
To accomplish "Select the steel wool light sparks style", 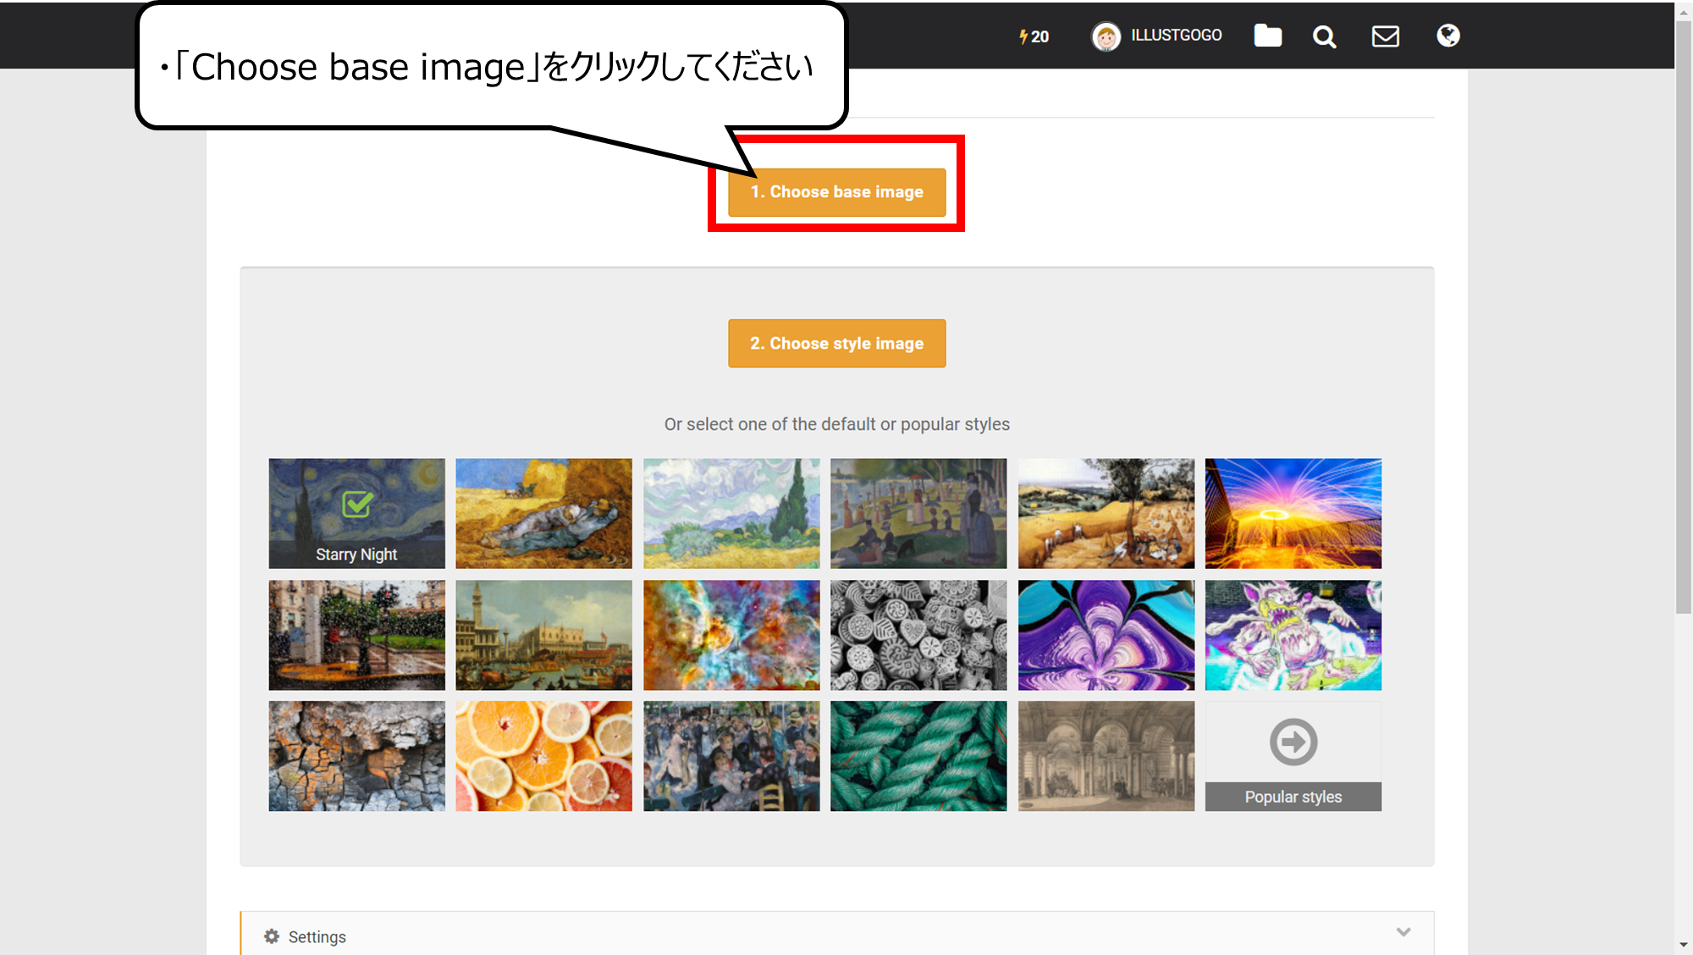I will pyautogui.click(x=1293, y=514).
